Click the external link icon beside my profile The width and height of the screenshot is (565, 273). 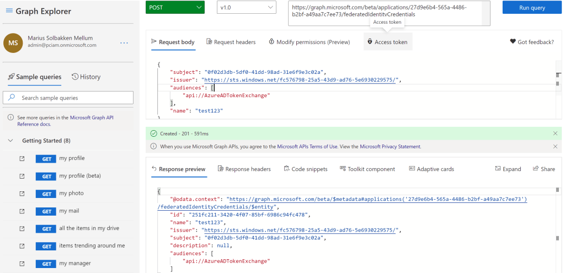click(22, 159)
